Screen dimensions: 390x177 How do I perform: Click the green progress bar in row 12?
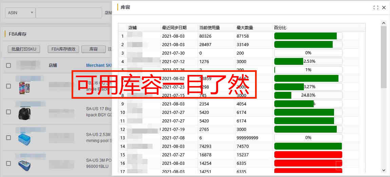pyautogui.click(x=308, y=129)
